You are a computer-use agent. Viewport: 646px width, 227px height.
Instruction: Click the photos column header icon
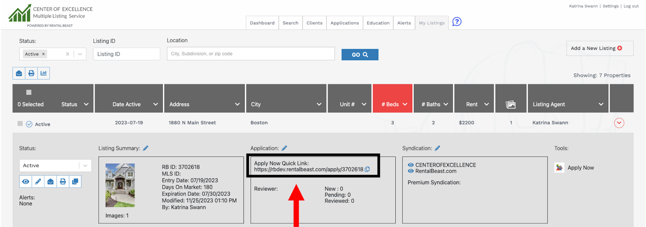tap(511, 104)
